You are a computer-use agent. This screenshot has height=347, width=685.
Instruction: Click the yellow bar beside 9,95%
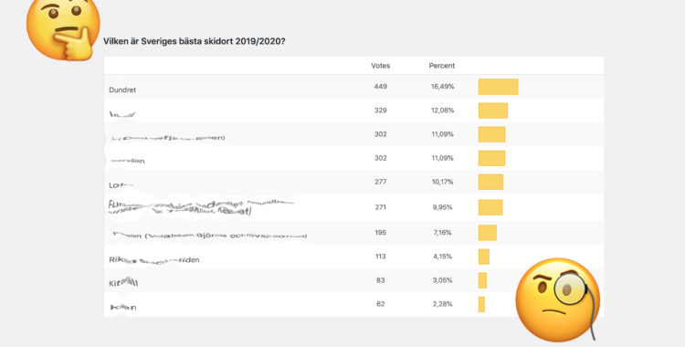pyautogui.click(x=490, y=207)
